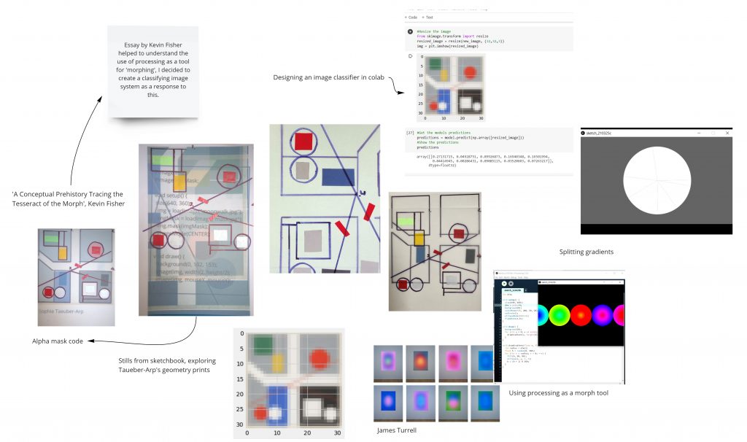This screenshot has height=442, width=747.
Task: Select the large pixelated 32x32 plot image
Action: (x=289, y=384)
